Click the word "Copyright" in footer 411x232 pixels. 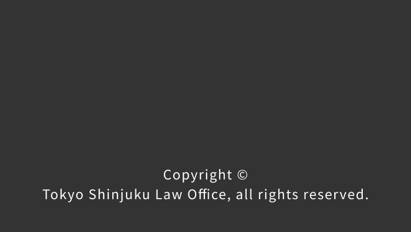pos(198,175)
